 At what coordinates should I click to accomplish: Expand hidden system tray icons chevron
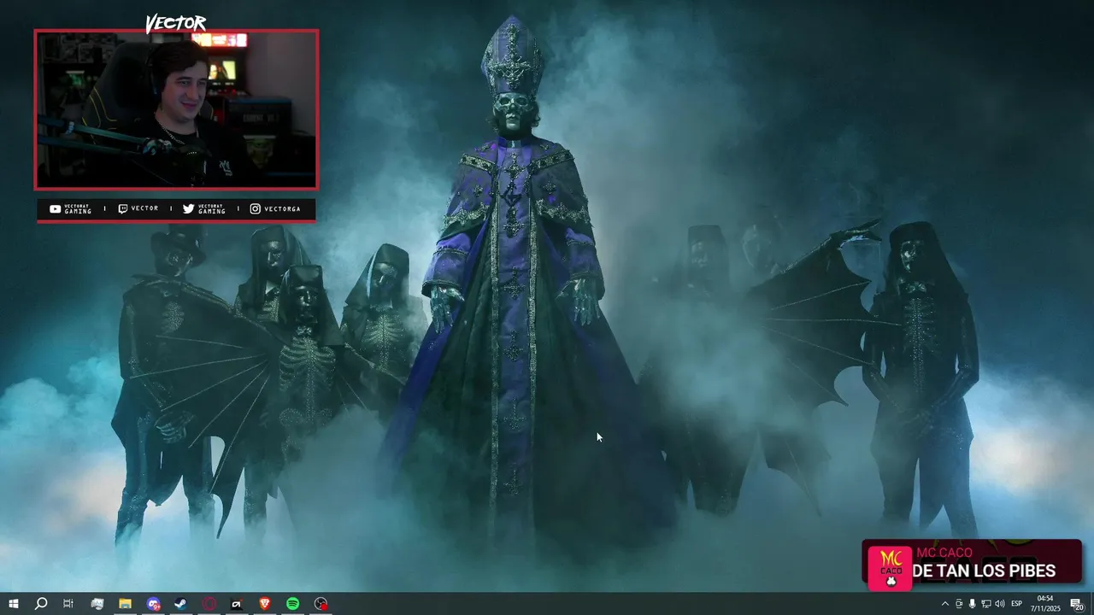pyautogui.click(x=944, y=604)
